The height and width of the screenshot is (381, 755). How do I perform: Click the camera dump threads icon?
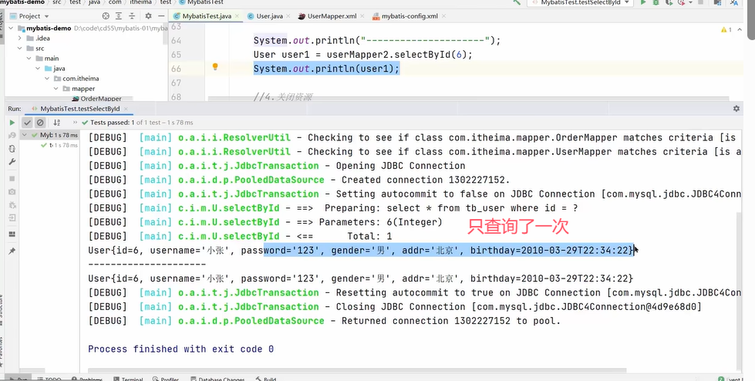point(12,192)
